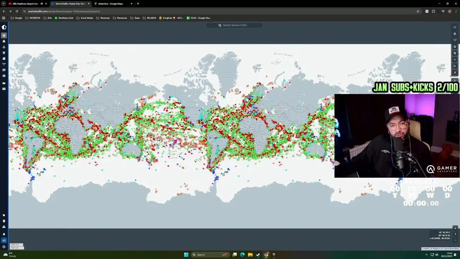
Task: Zoom out the map with minus button
Action: point(455,240)
